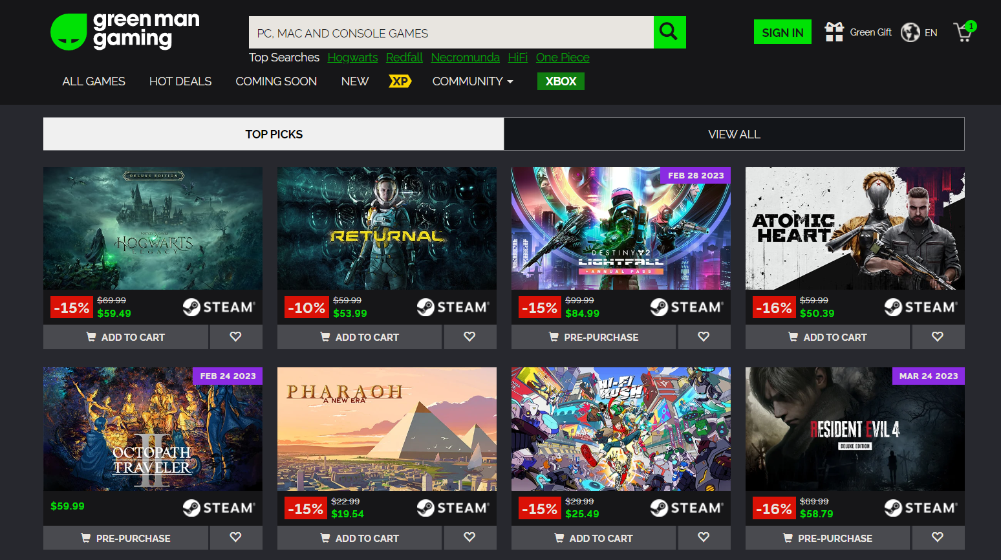
Task: Wishlist Octopath Traveler II heart icon
Action: tap(236, 537)
